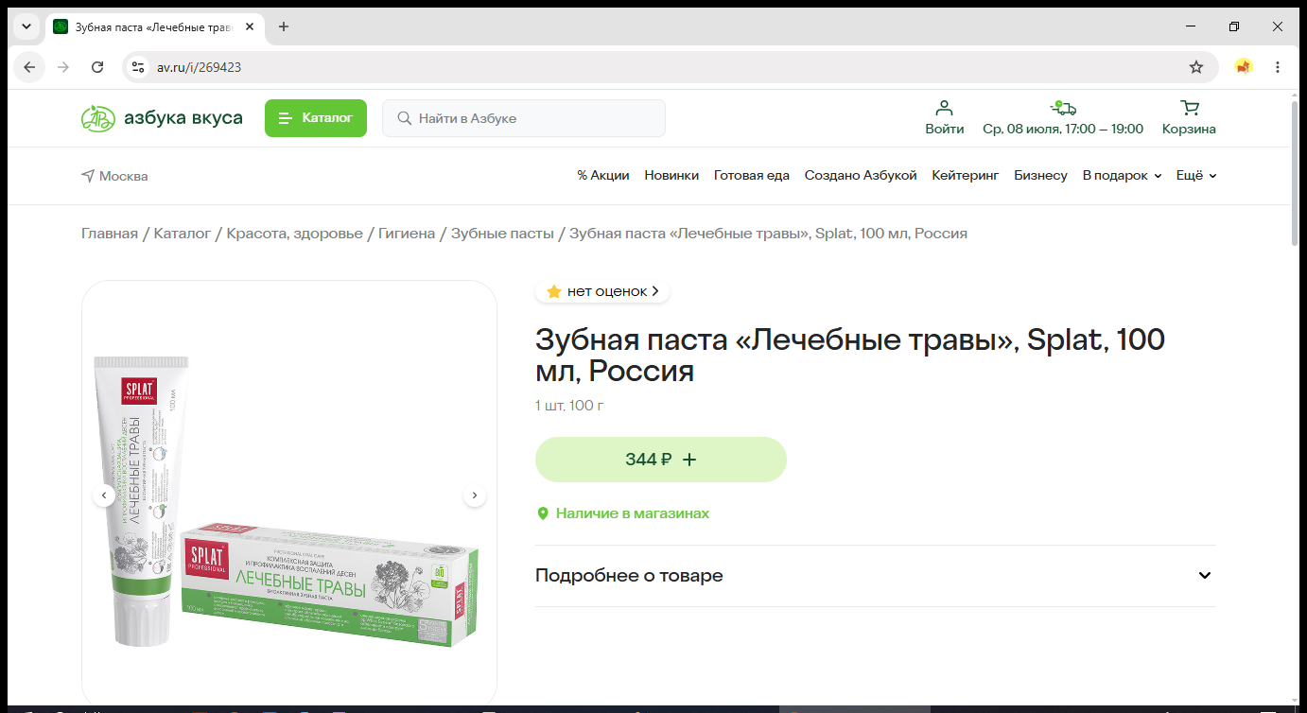Open the % Акции page
Screen dimensions: 1307x713
pyautogui.click(x=603, y=176)
